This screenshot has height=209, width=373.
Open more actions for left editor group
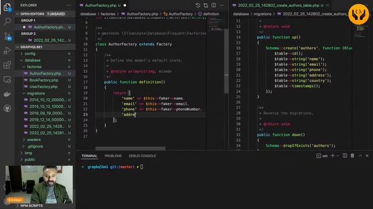coord(221,5)
